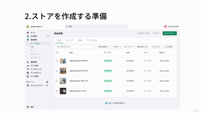201x113 pixels.
Task: Click the Export (エクスポートする) button
Action: tap(143, 33)
